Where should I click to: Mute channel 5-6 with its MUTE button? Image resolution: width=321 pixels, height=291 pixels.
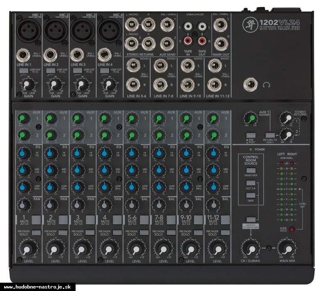pyautogui.click(x=145, y=220)
